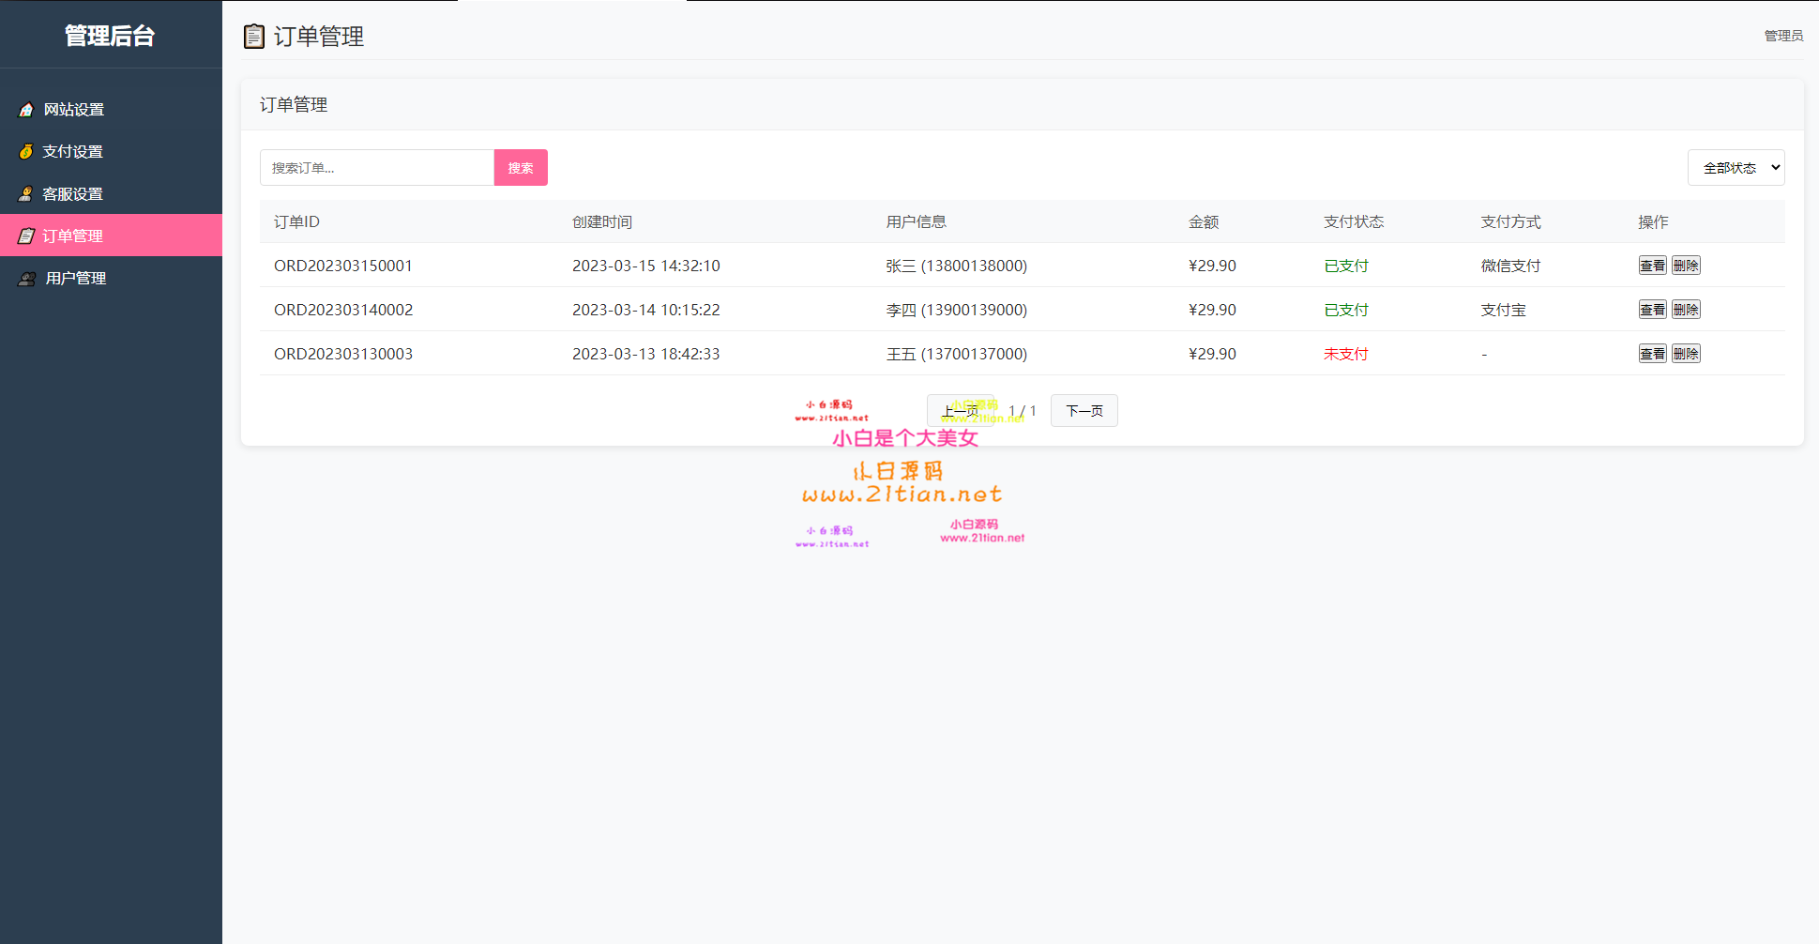
Task: Click 查看 for order ORD202303150001
Action: pyautogui.click(x=1652, y=265)
